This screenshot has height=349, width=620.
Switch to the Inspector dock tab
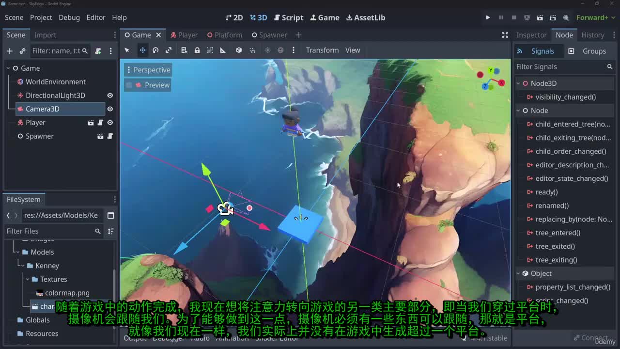coord(531,35)
